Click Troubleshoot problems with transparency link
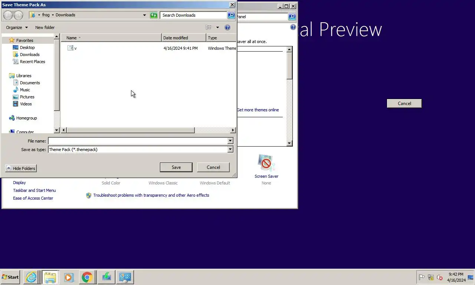Viewport: 475px width, 285px height. point(151,195)
